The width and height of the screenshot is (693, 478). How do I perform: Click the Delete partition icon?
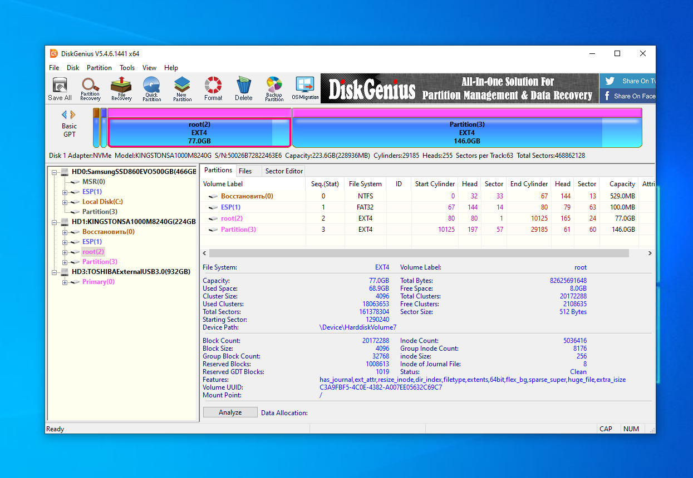(x=243, y=88)
